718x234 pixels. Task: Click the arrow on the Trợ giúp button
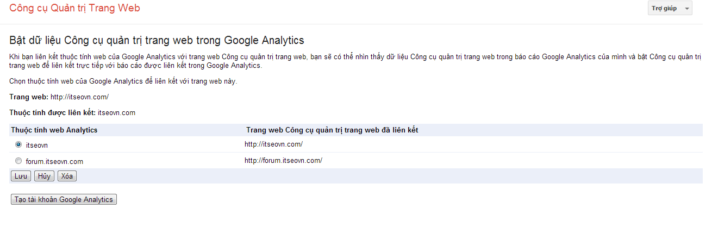point(687,9)
